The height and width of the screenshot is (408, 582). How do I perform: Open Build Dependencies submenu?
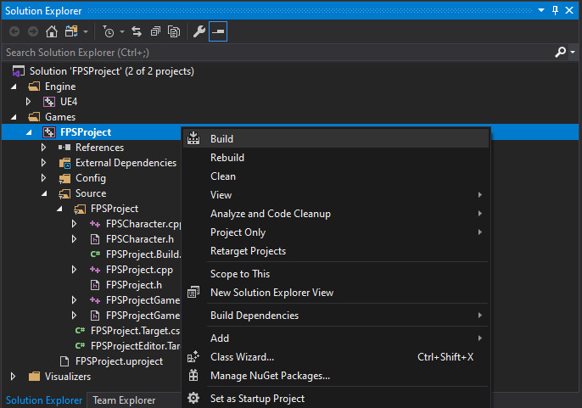coord(336,316)
